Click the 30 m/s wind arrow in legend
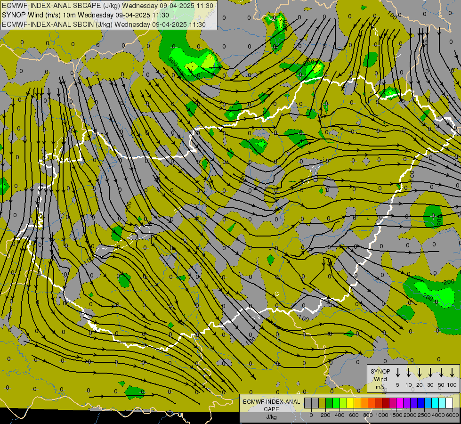The image size is (461, 424). coord(430,372)
